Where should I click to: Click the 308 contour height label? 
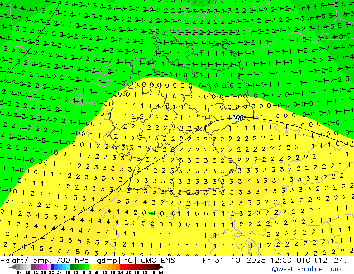click(x=238, y=117)
